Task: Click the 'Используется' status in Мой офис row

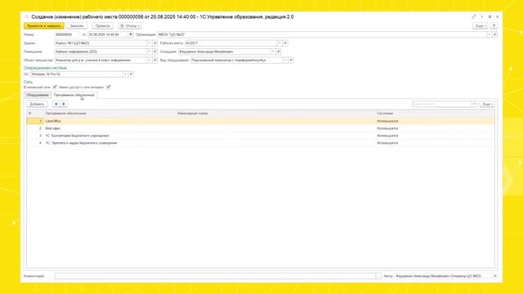Action: (387, 128)
